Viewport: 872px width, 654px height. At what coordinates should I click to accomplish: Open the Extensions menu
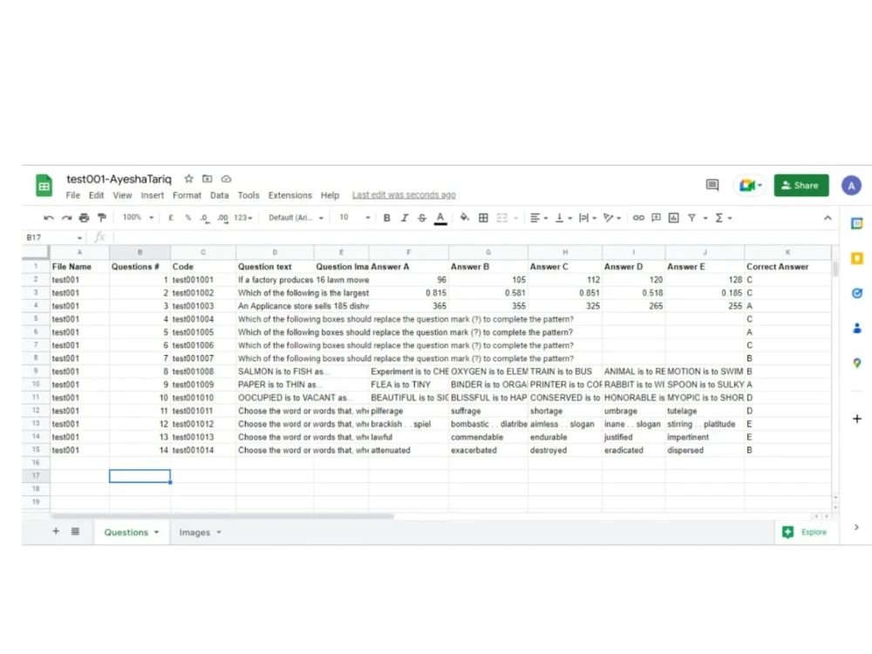pos(290,195)
